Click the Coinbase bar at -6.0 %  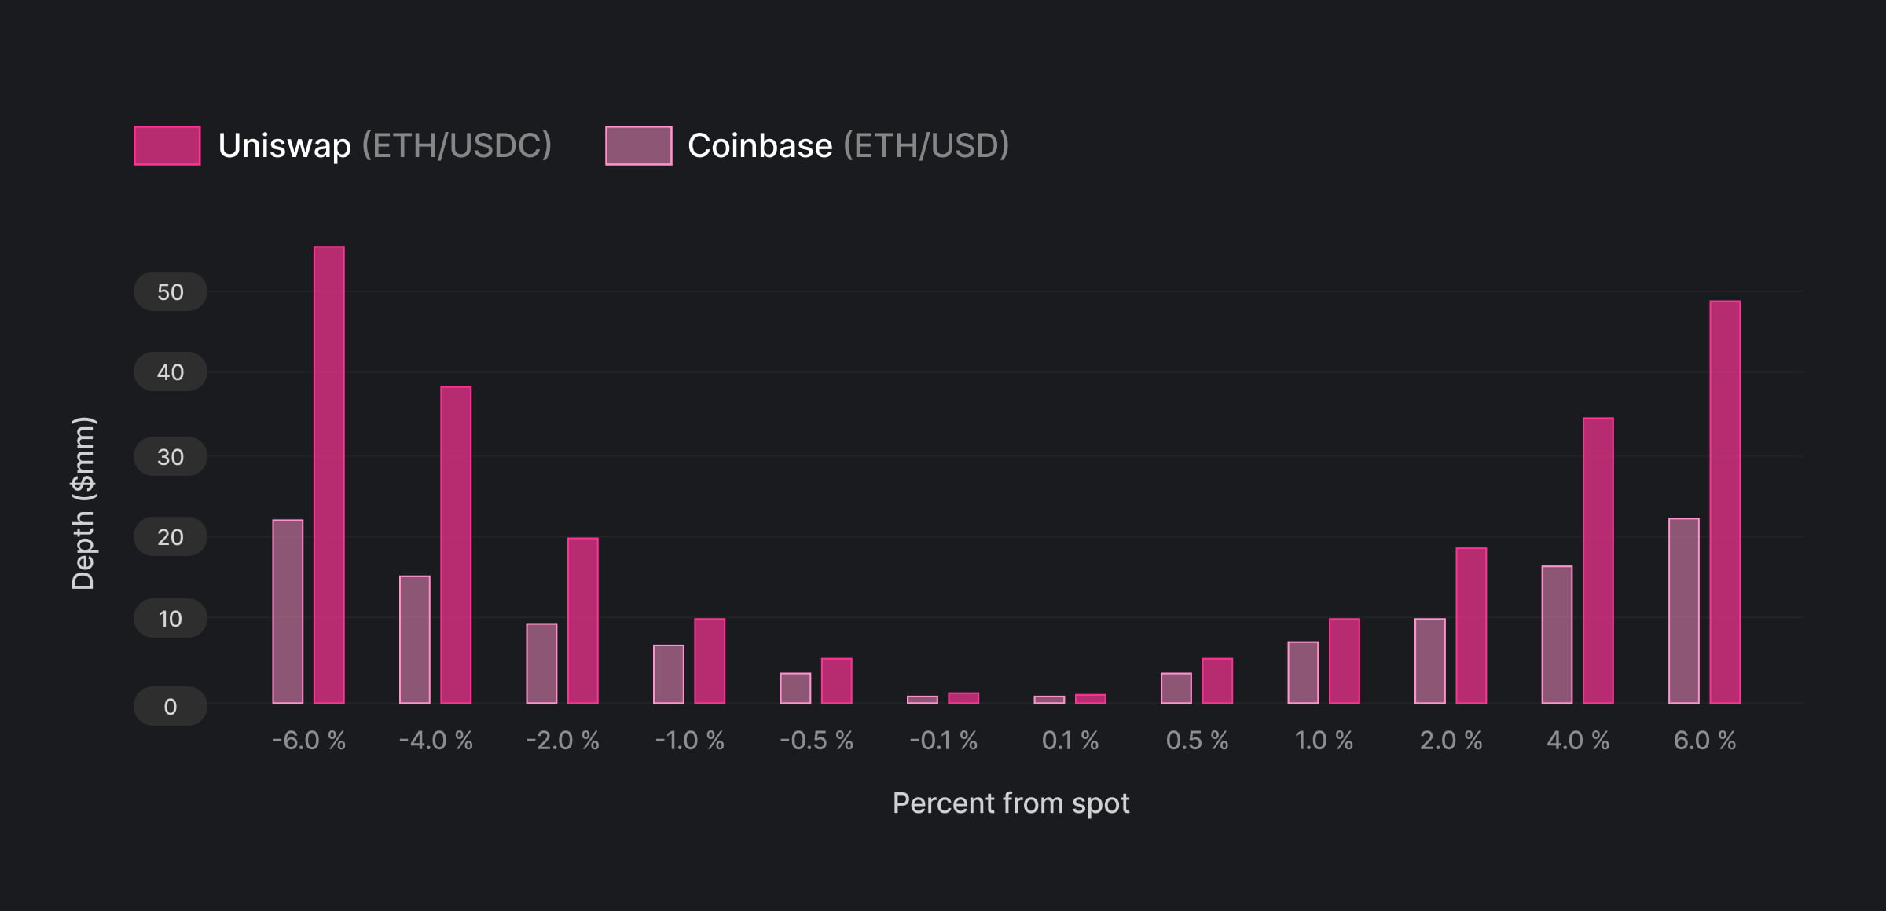click(x=288, y=611)
